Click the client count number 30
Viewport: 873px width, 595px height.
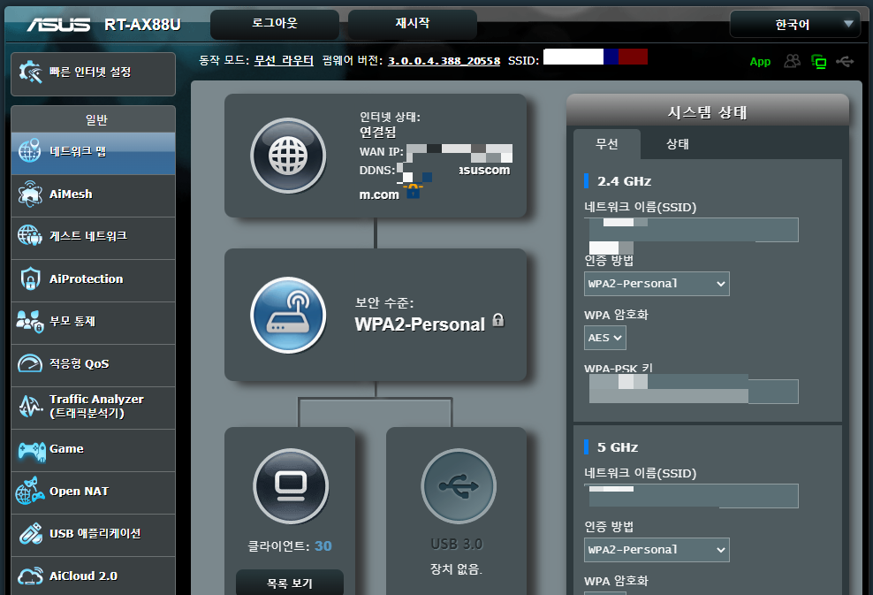[x=323, y=546]
